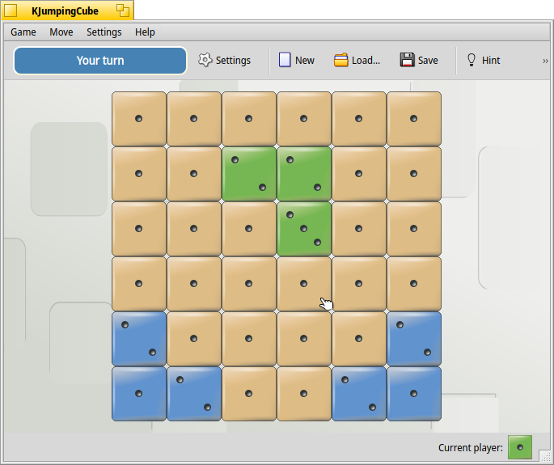Click the blue two-dot cube, bottom row fifth column

pyautogui.click(x=359, y=394)
